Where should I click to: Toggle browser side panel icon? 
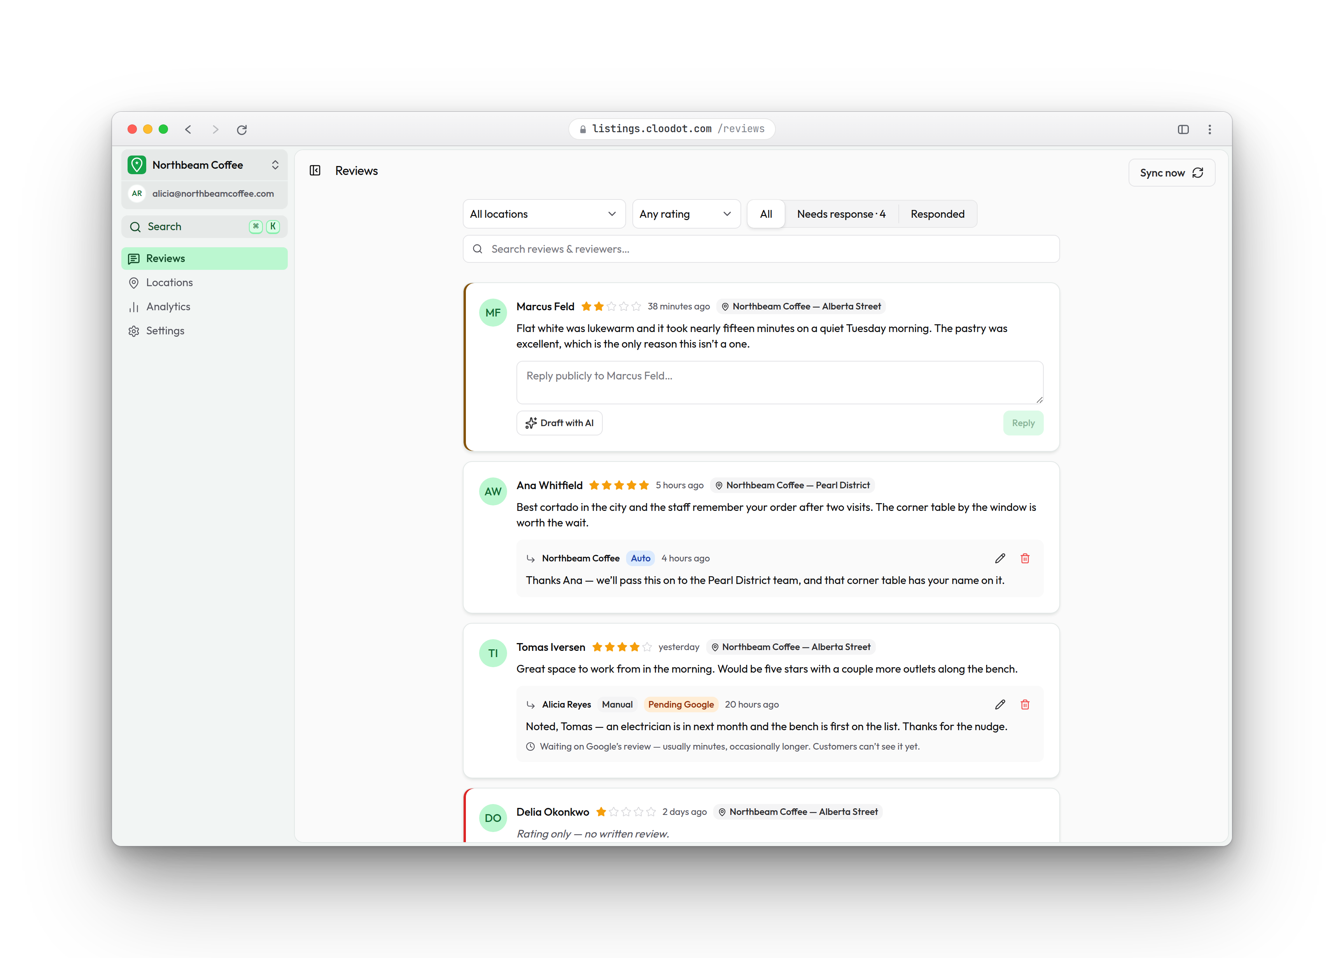pyautogui.click(x=1183, y=129)
